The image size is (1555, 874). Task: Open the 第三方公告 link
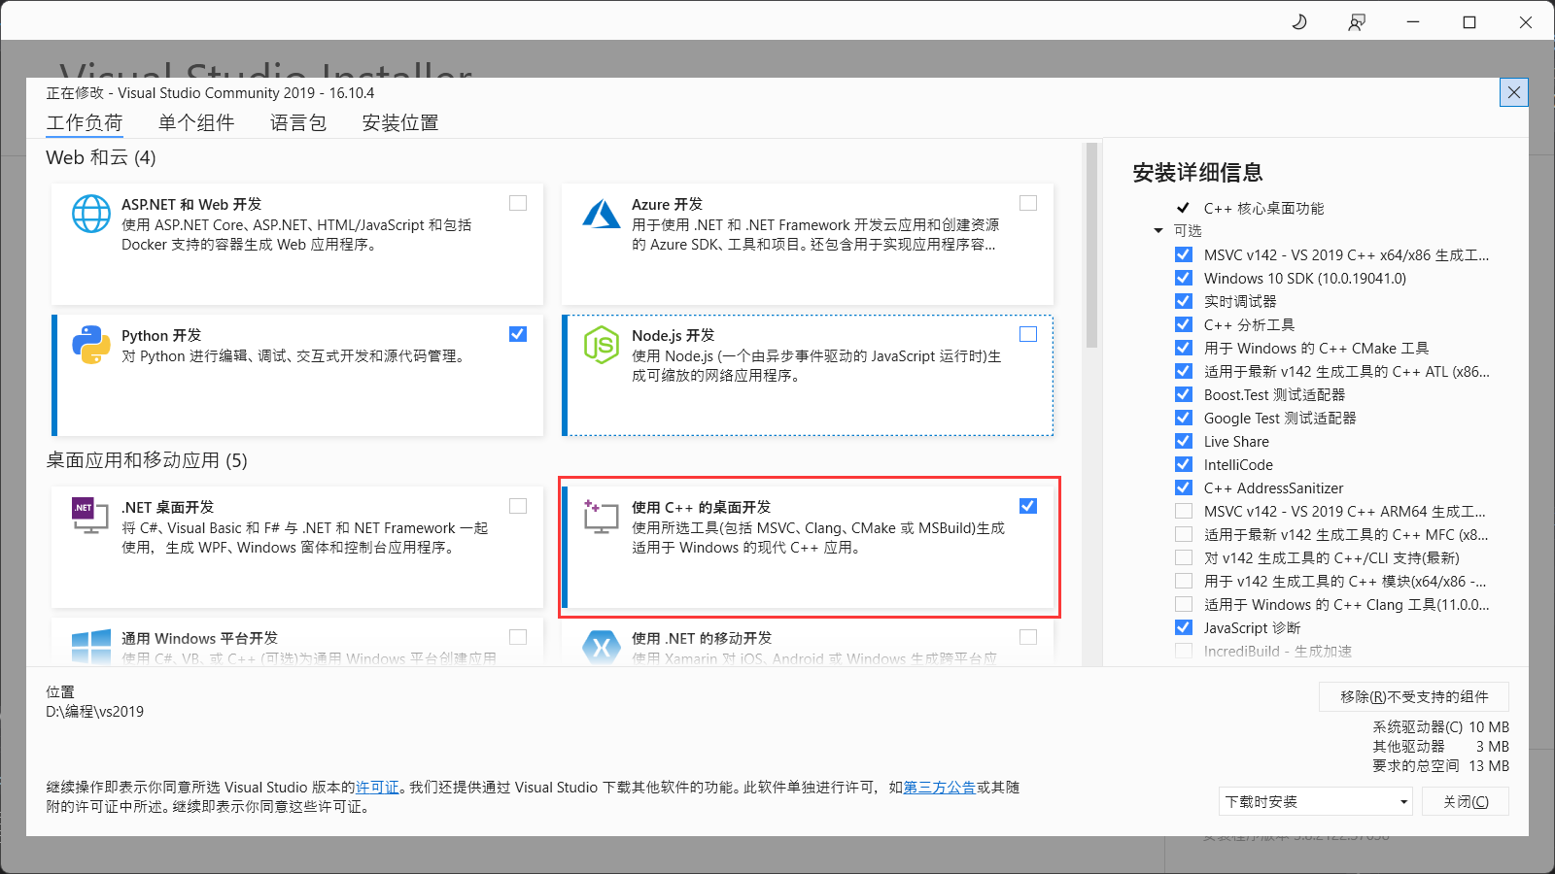pos(940,788)
